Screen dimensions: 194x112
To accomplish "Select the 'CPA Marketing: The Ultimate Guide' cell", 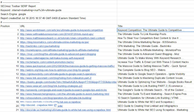I will point(155,46).
